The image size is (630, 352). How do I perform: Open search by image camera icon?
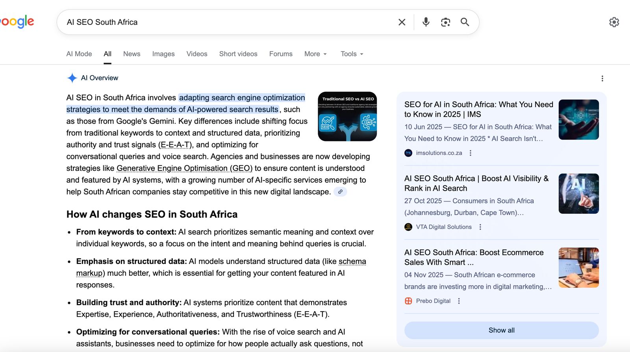pos(445,22)
